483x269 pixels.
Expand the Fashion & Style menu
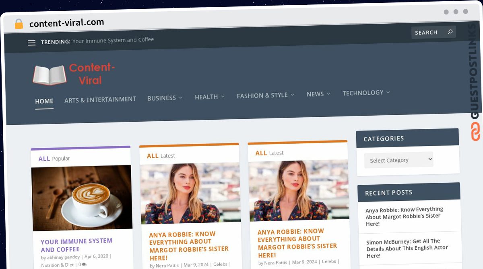pos(265,95)
